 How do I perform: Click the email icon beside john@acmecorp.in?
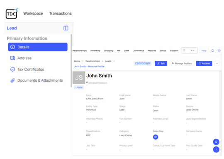87,82
